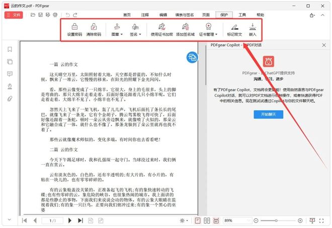Viewport: 332px width, 228px height.
Task: Open the red 文件 menu button
Action: (14, 15)
